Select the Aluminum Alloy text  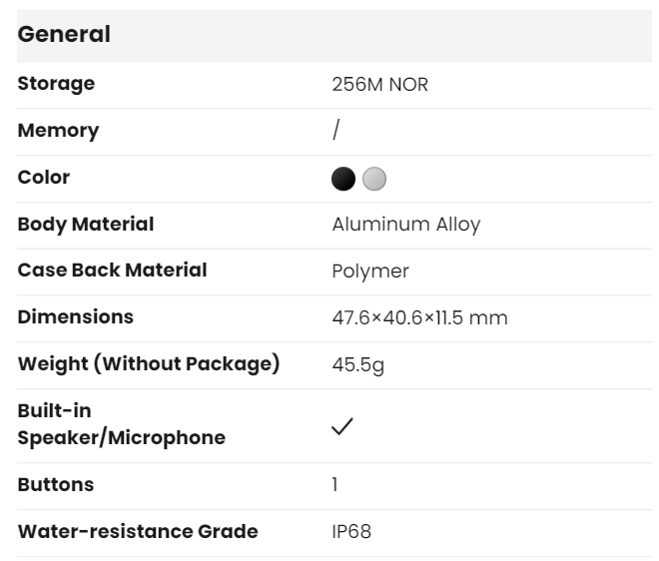pos(405,225)
